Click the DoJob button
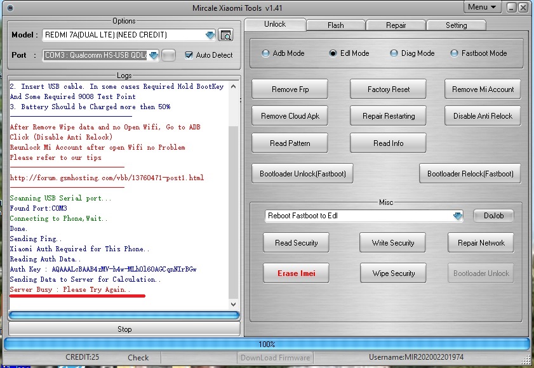534x368 pixels. click(493, 216)
